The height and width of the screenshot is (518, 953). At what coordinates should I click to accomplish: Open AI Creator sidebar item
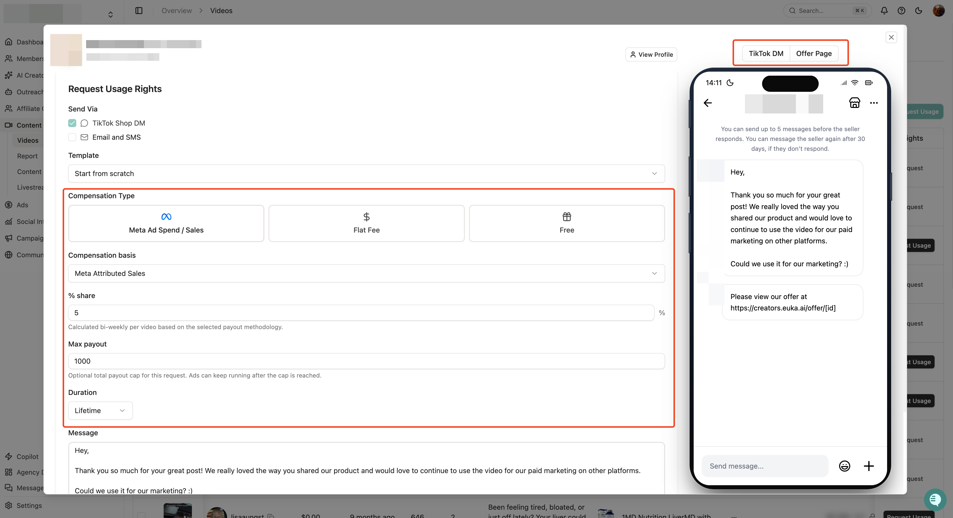point(24,75)
